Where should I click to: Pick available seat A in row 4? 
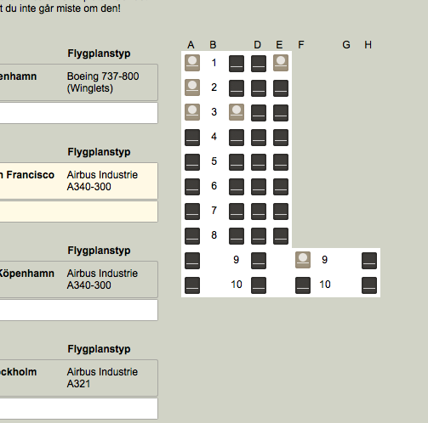point(192,138)
